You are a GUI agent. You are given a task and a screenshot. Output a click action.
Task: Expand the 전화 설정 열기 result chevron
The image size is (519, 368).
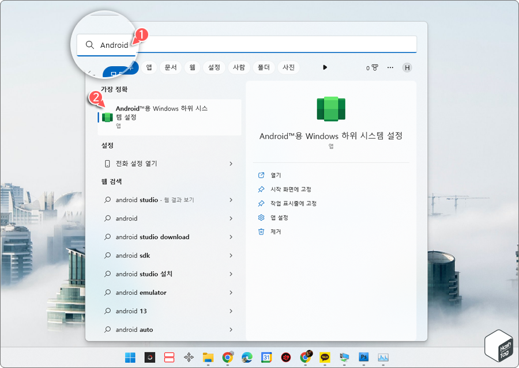pos(230,164)
